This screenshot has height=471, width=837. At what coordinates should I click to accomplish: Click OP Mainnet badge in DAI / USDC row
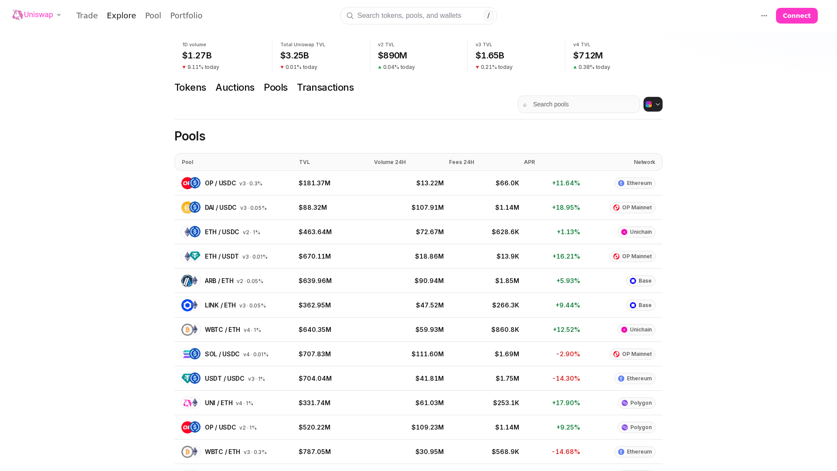(633, 208)
